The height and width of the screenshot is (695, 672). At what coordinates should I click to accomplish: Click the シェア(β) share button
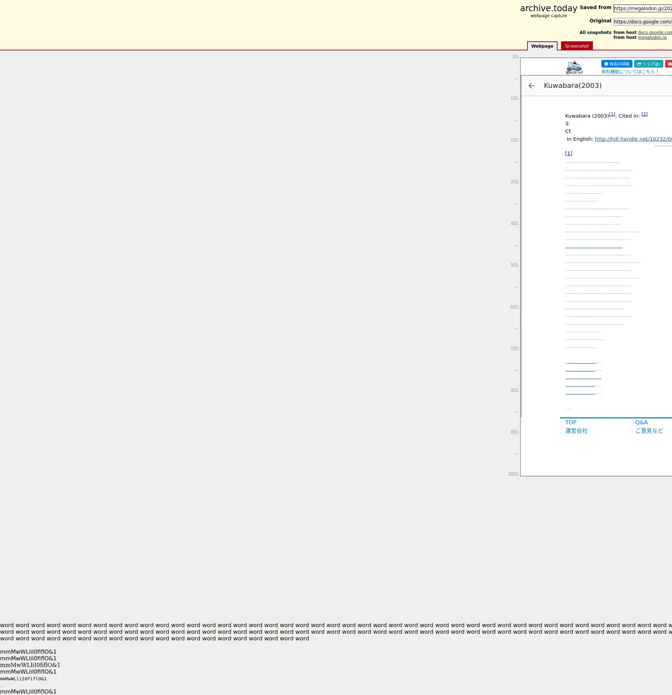(648, 64)
